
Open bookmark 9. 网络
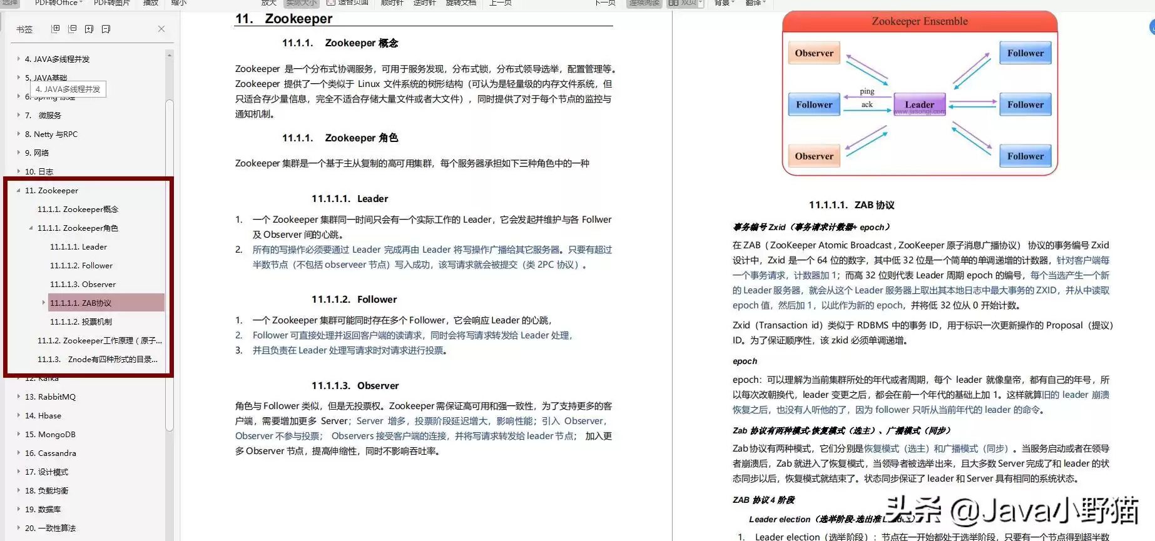(x=37, y=153)
